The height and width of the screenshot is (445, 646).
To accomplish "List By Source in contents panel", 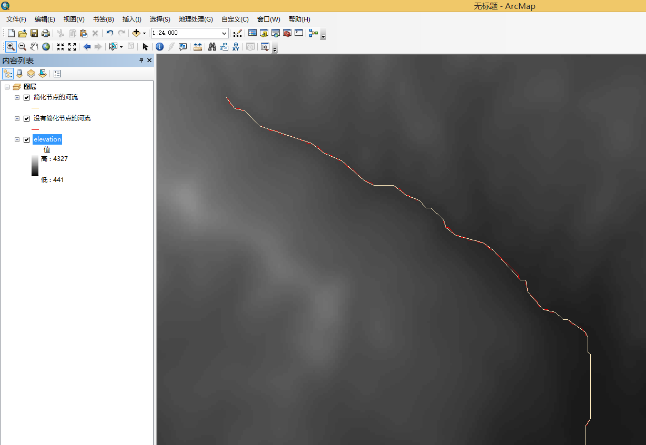I will [19, 74].
